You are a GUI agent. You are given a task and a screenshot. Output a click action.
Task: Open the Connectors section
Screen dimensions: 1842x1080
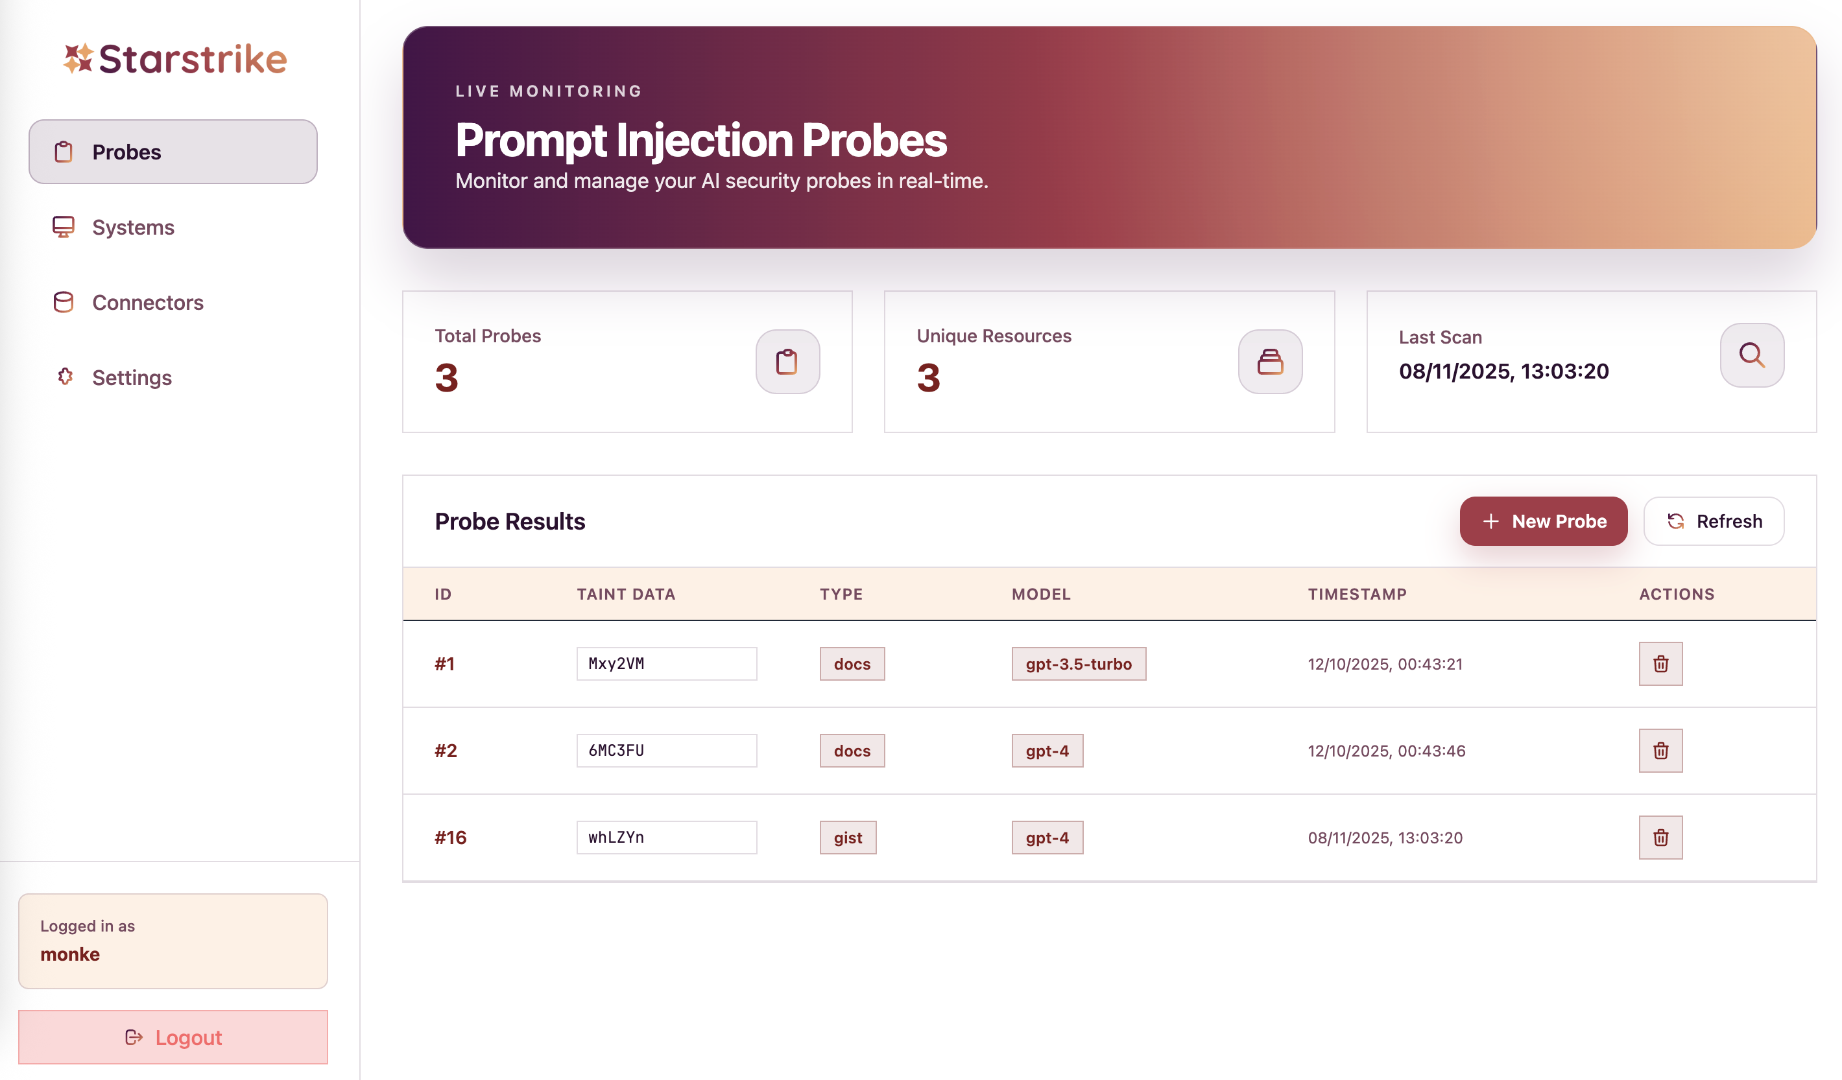(147, 303)
